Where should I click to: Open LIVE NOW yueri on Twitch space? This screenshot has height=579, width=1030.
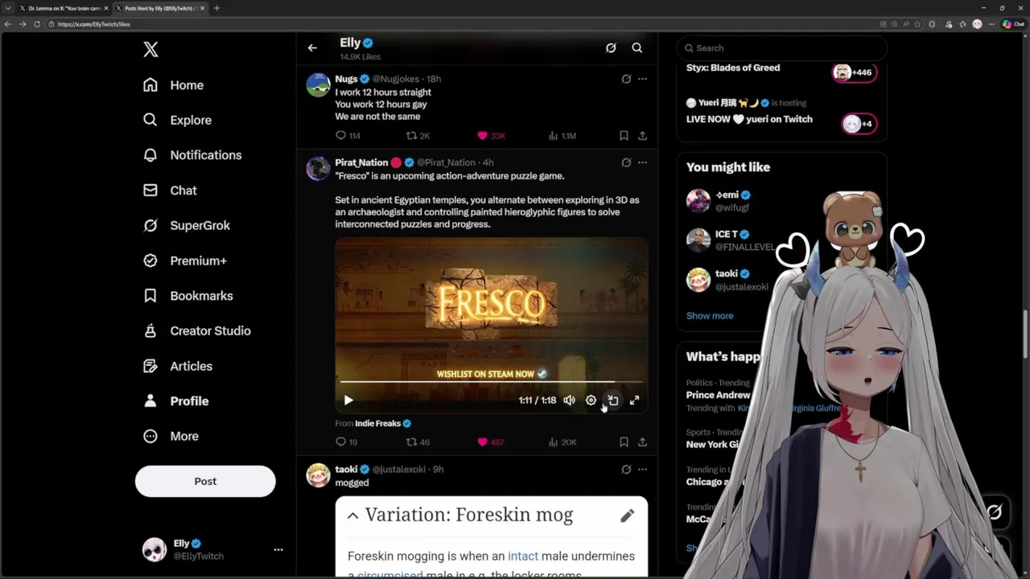click(x=781, y=113)
